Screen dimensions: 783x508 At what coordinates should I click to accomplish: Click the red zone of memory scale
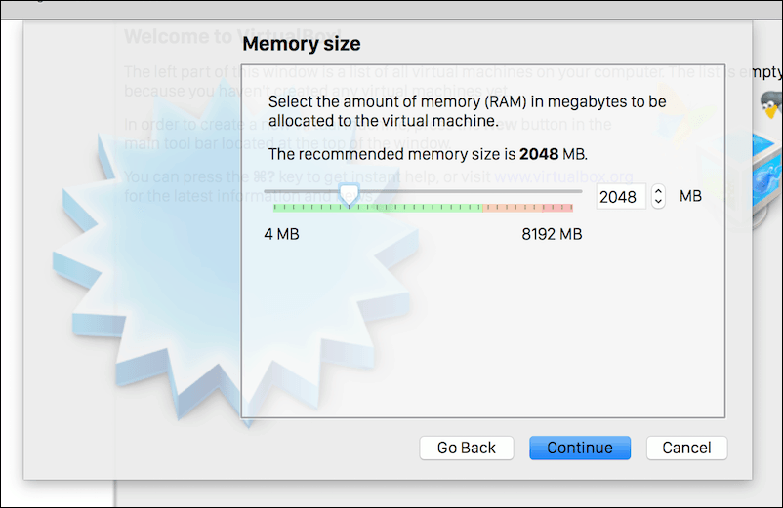tap(556, 208)
